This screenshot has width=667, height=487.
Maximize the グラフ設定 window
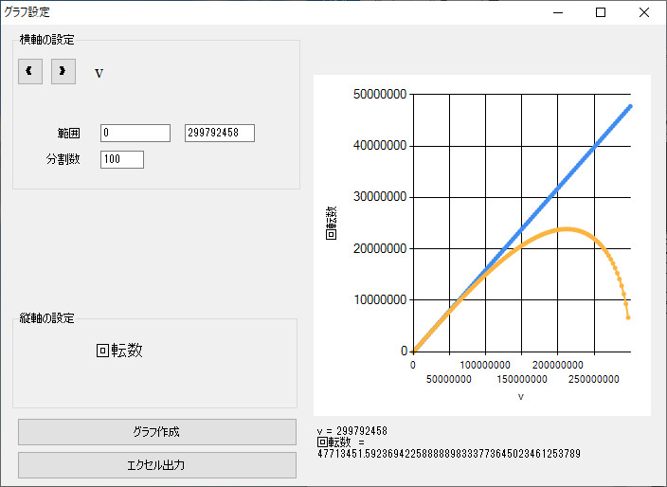click(601, 12)
